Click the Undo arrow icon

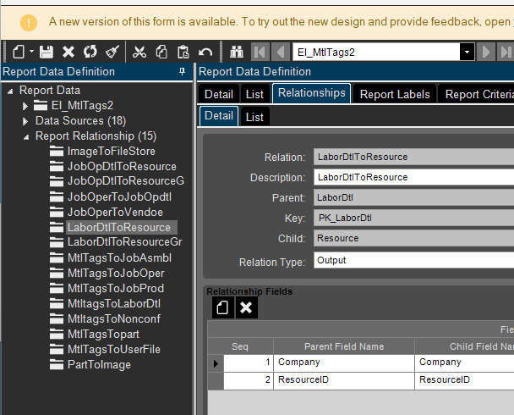[205, 52]
